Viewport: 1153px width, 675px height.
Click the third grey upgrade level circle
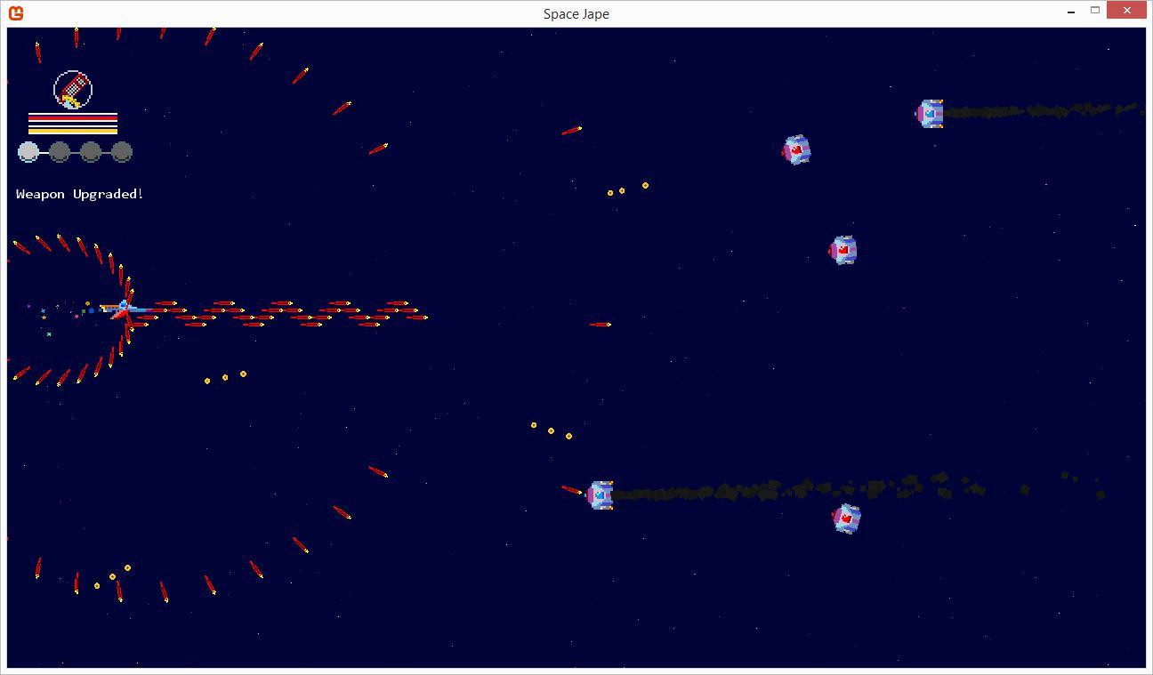[91, 152]
